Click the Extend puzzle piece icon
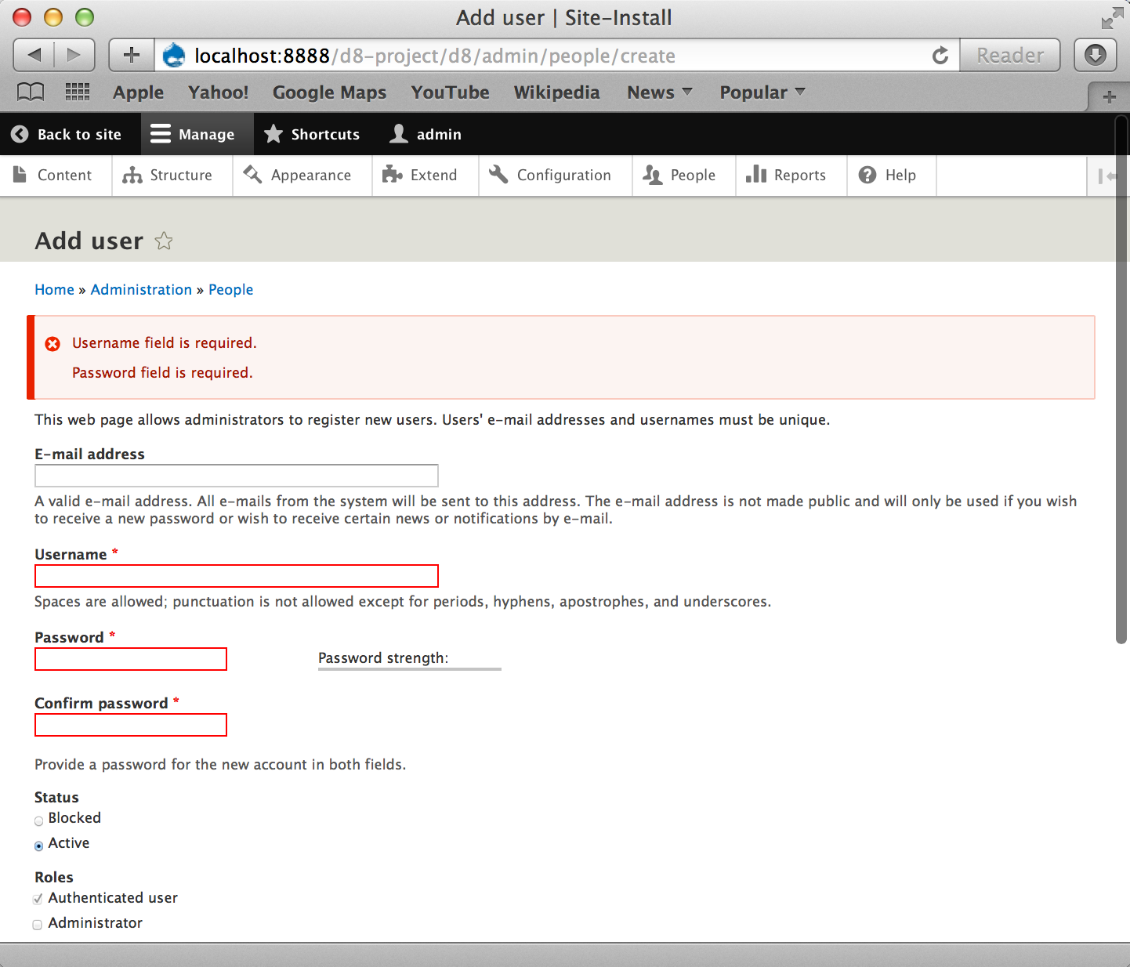1130x967 pixels. click(392, 175)
